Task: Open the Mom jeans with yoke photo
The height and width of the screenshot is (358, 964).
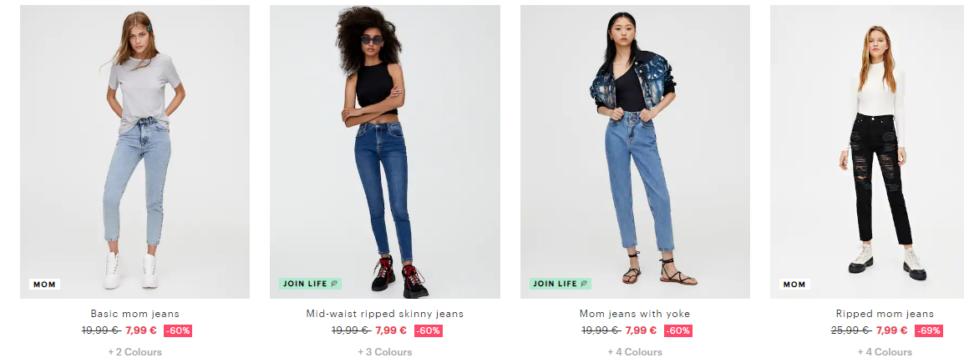Action: [635, 152]
